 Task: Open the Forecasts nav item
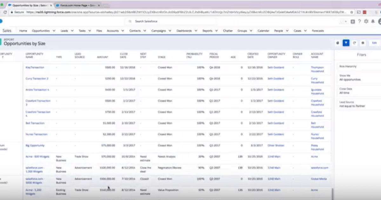[318, 31]
